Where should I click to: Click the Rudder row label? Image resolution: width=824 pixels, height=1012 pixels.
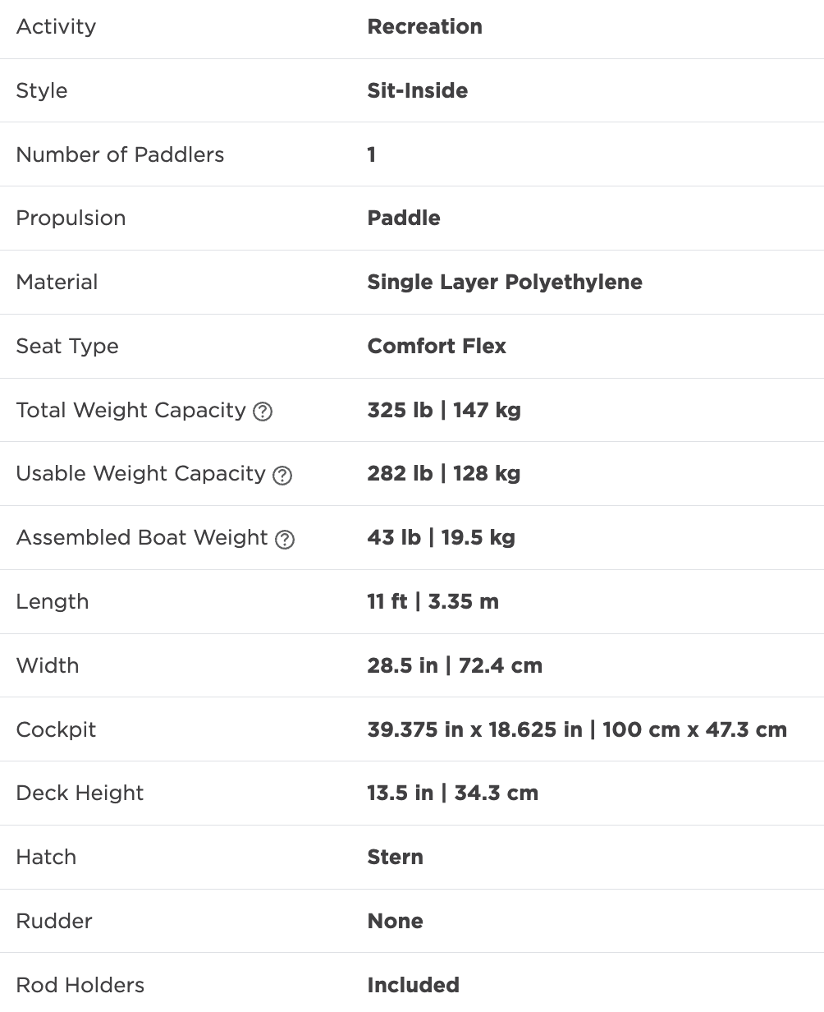click(x=54, y=921)
